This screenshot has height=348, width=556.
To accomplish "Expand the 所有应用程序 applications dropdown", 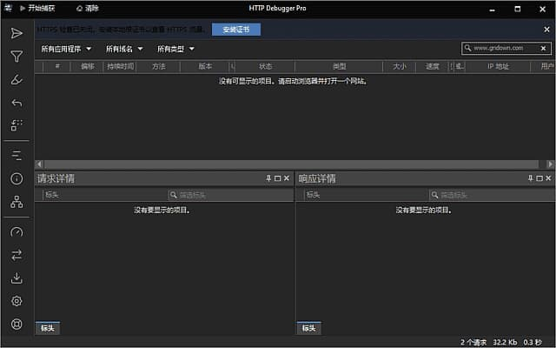I will [x=66, y=49].
